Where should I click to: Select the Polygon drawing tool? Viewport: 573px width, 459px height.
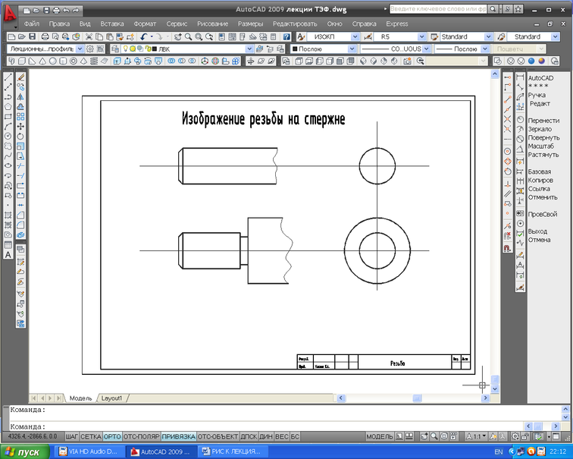(x=8, y=106)
